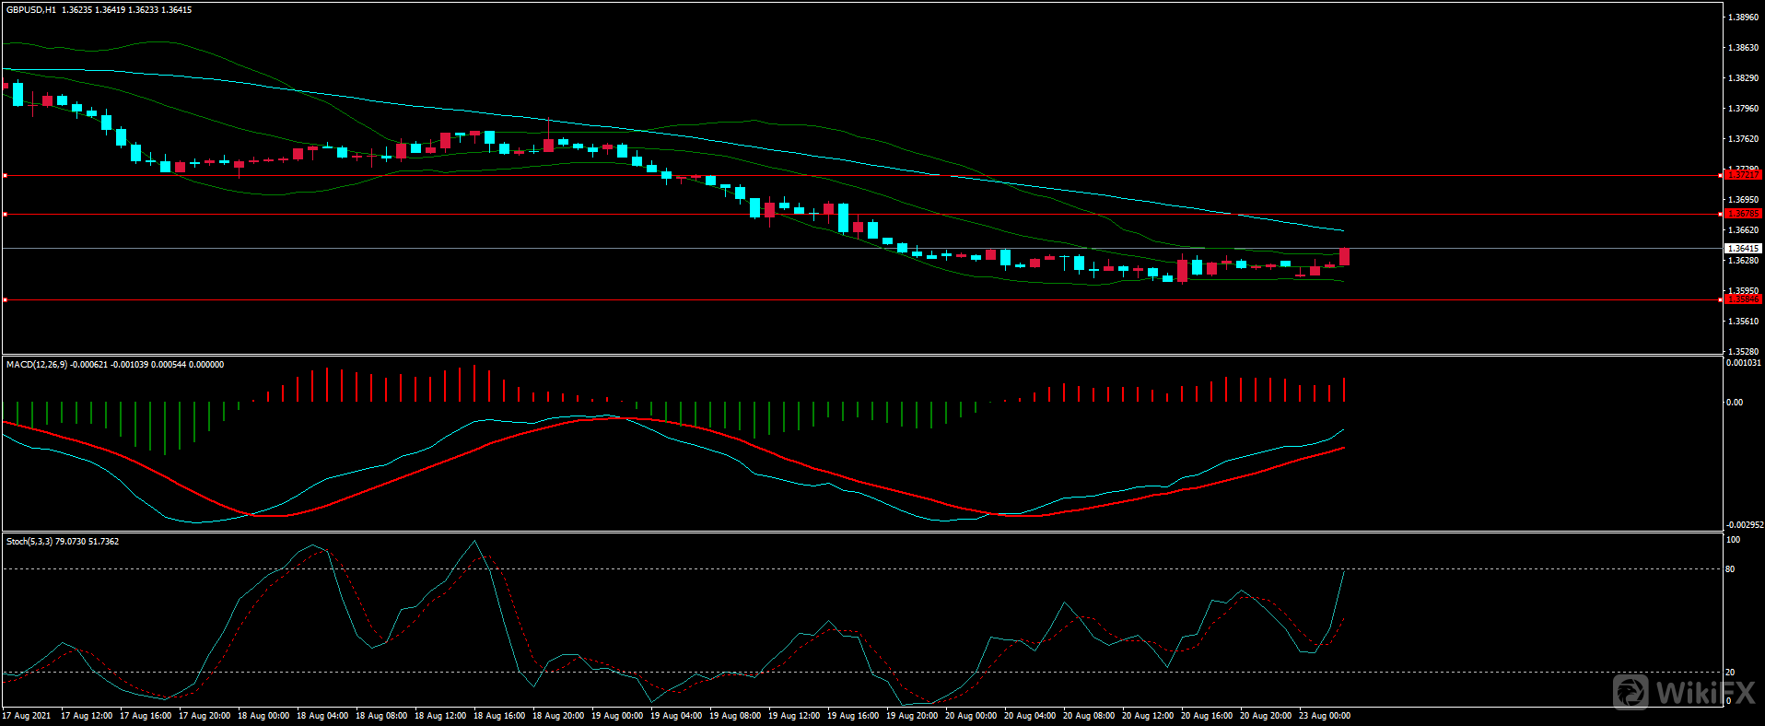Click left handle of 1.37217 horizontal line
The width and height of the screenshot is (1765, 726).
coord(5,175)
